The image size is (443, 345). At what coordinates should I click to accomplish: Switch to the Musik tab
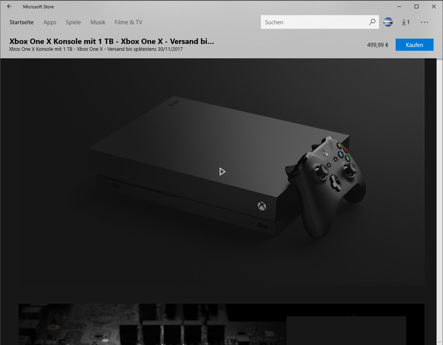click(x=98, y=22)
